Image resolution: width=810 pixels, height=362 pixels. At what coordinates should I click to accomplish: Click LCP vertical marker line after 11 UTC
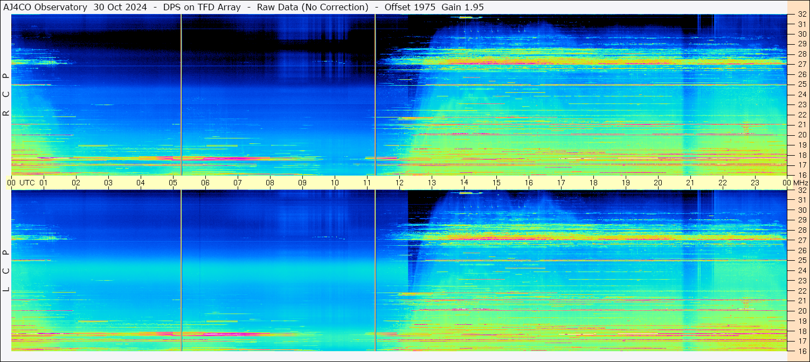tap(375, 270)
